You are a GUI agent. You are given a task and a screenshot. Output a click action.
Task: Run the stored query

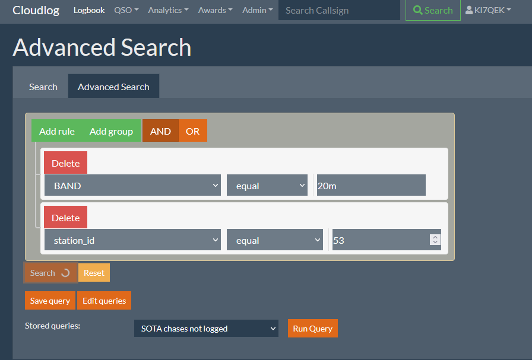(x=312, y=328)
